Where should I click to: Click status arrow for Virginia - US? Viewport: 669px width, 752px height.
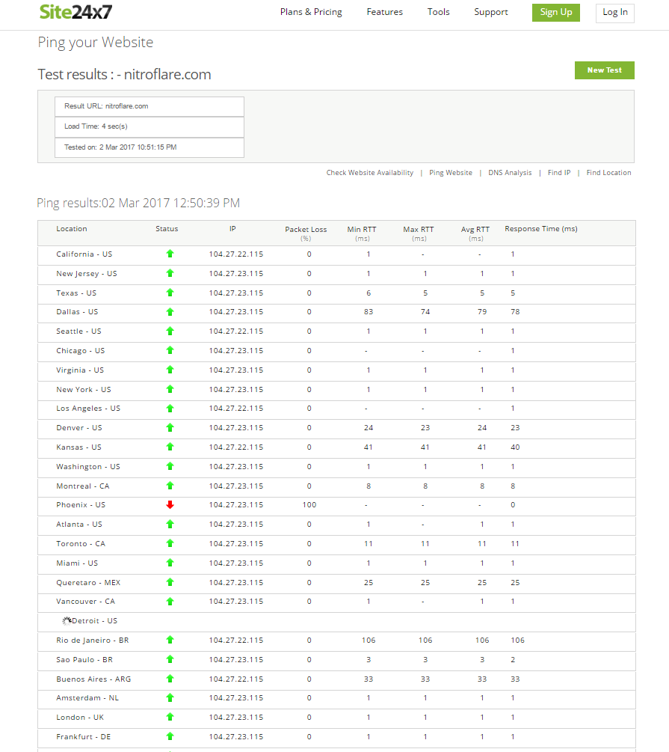click(x=170, y=370)
